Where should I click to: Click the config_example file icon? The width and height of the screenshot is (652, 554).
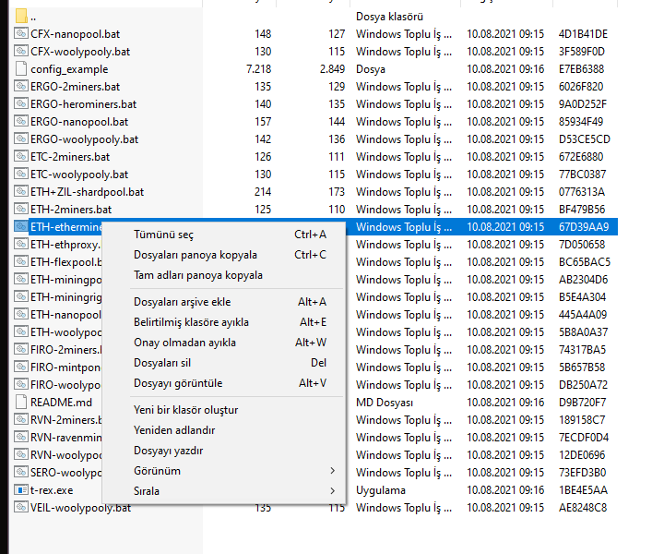pyautogui.click(x=21, y=68)
